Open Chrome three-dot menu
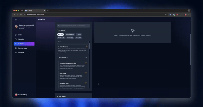Image resolution: width=203 pixels, height=107 pixels. (189, 15)
